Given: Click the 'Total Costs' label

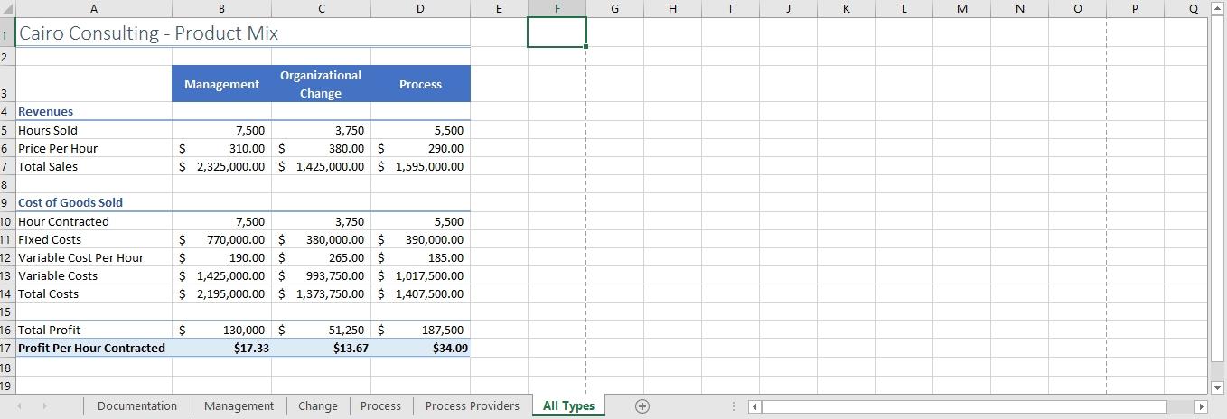Looking at the screenshot, I should [49, 293].
